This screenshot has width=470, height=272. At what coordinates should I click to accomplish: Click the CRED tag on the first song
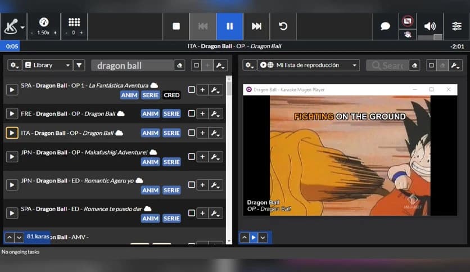[x=171, y=95]
